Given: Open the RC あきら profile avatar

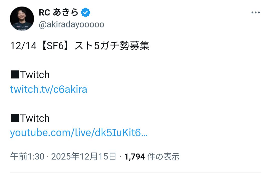Looking at the screenshot, I should pyautogui.click(x=22, y=19).
